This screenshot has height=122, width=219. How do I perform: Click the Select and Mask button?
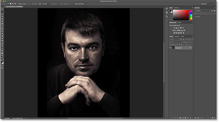click(80, 4)
